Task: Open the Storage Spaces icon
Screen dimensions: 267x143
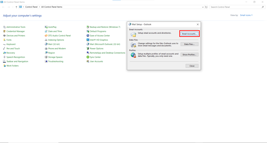Action: click(x=46, y=57)
